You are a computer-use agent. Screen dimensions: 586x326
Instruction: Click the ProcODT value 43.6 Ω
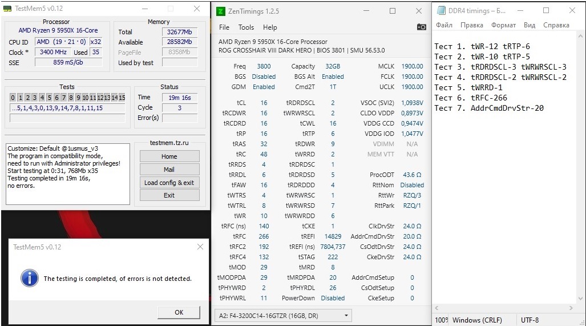[x=412, y=175]
